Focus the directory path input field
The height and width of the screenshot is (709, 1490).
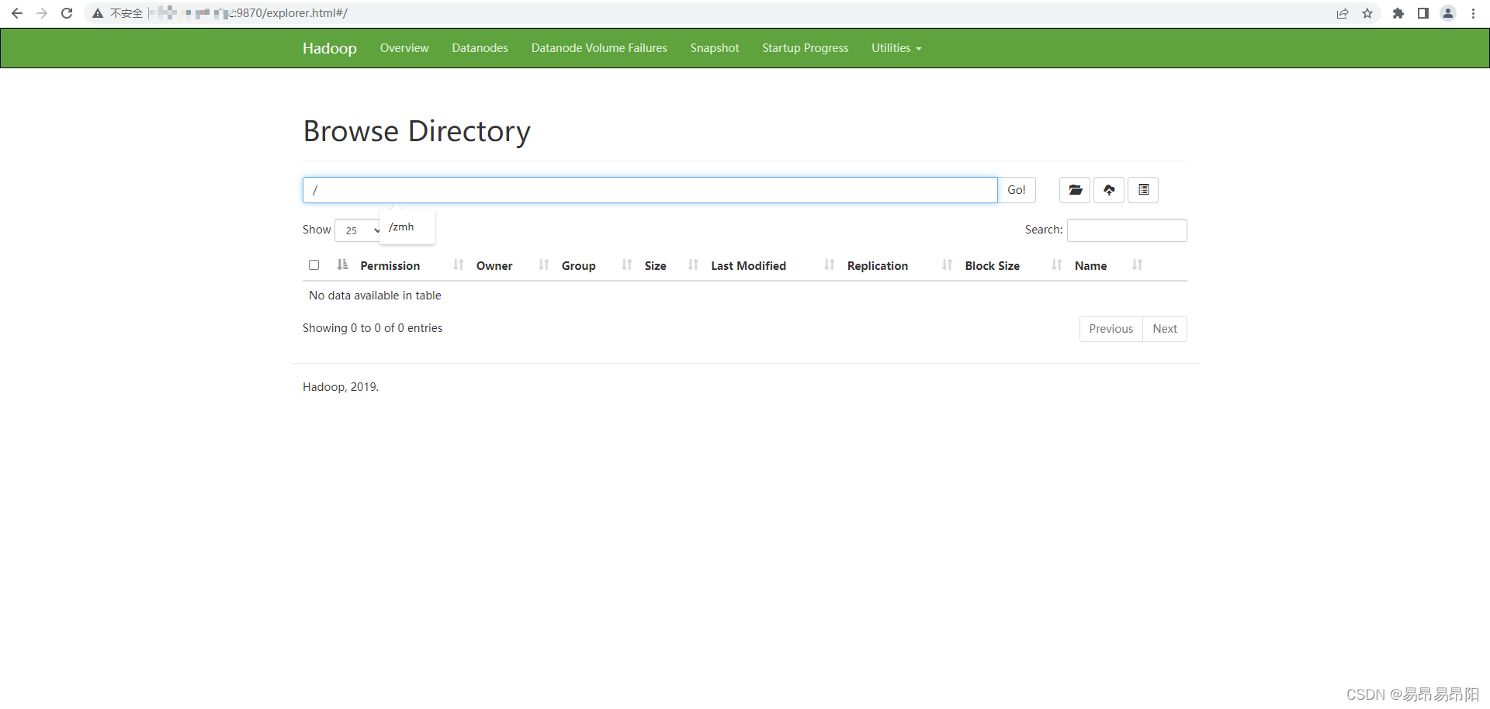tap(650, 190)
